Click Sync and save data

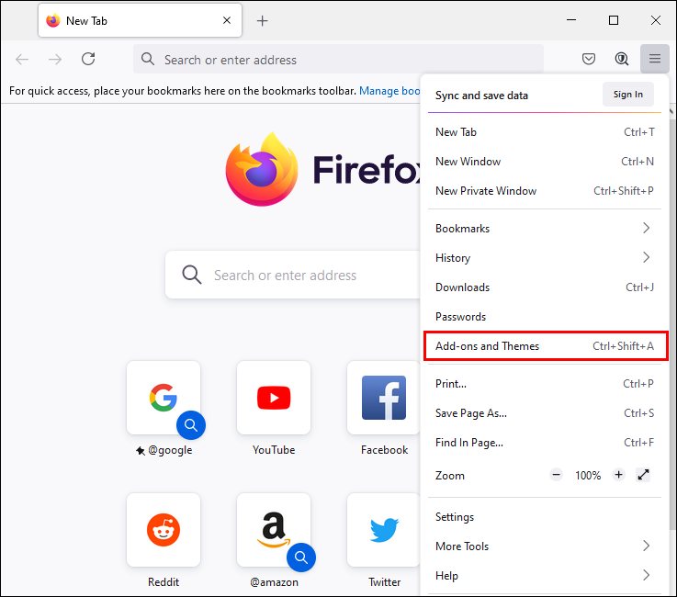[481, 96]
